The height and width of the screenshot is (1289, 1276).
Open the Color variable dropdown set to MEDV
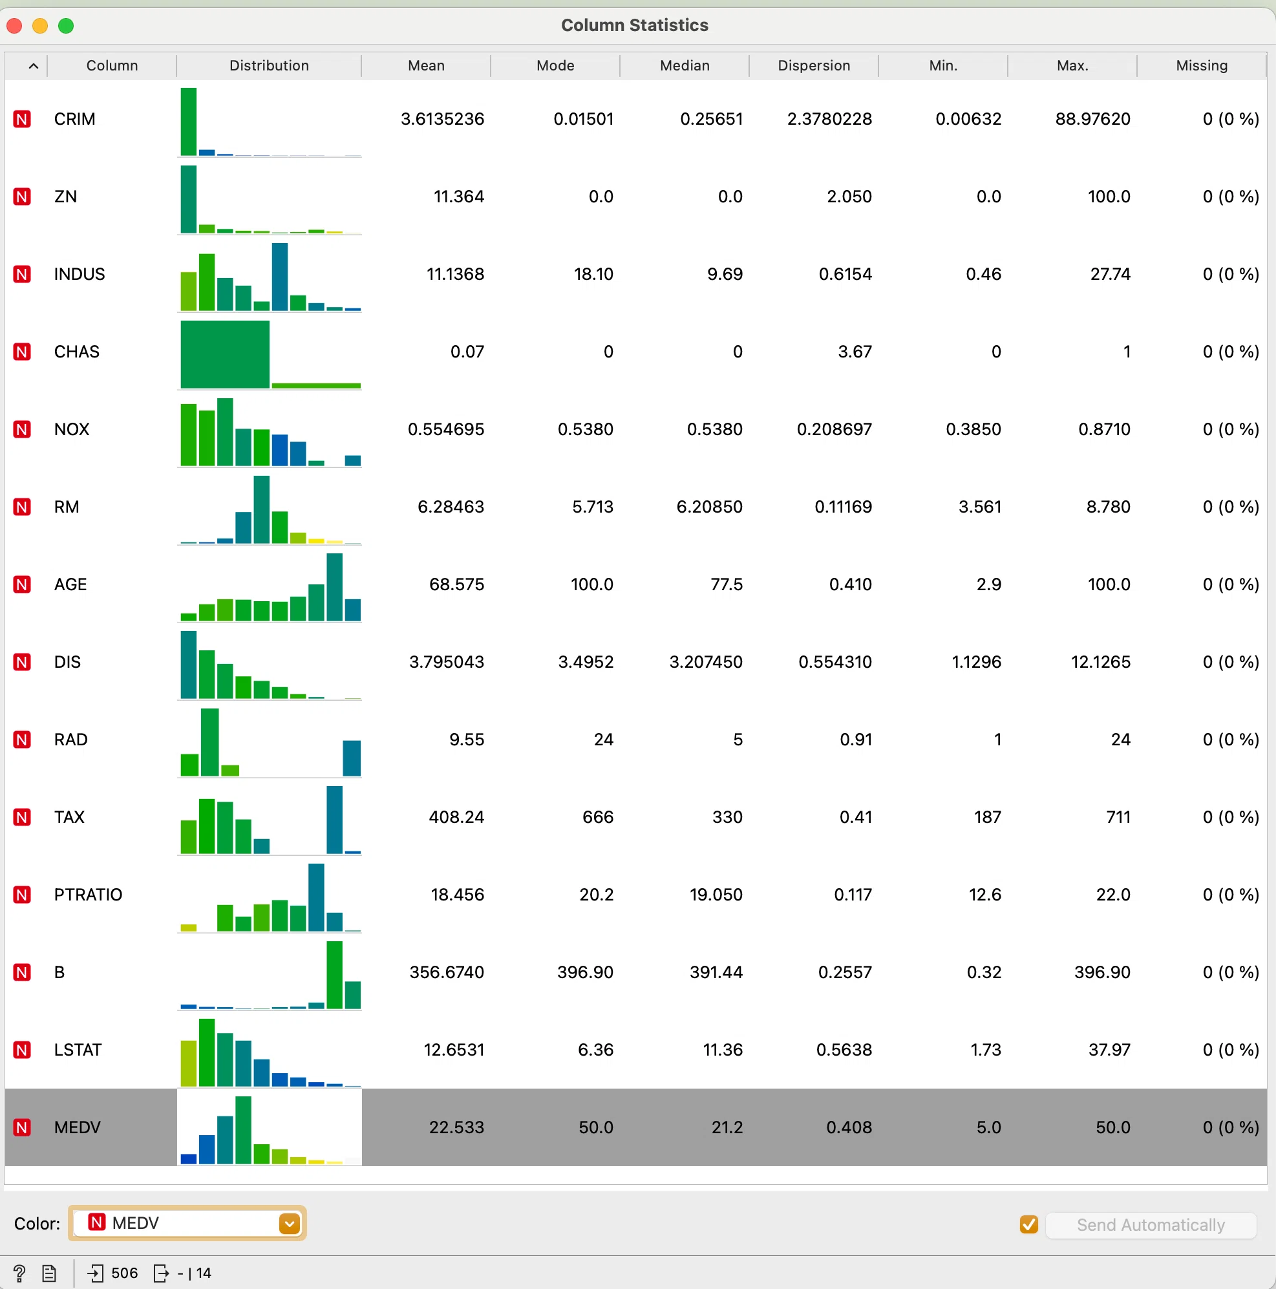[187, 1223]
